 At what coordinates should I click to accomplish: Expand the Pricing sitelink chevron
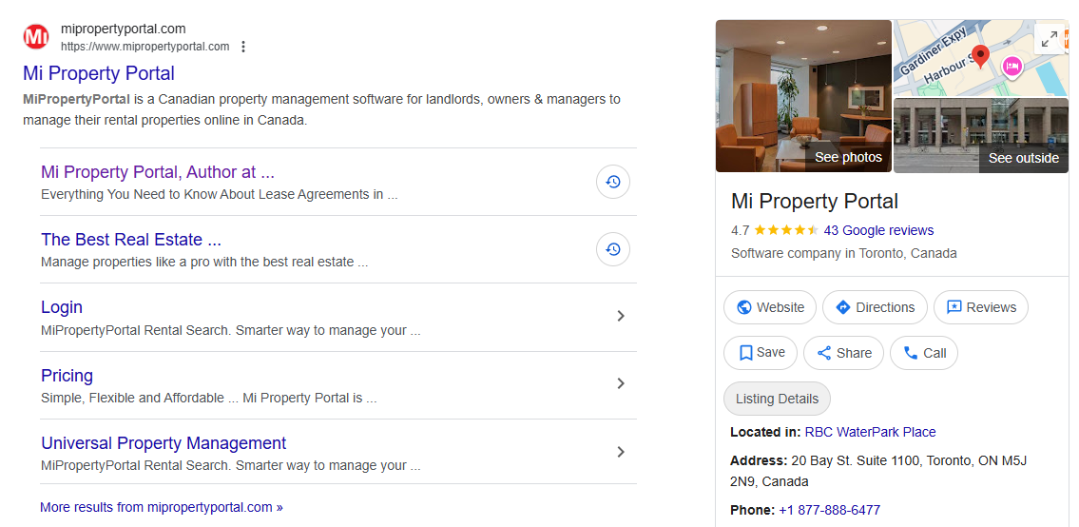pyautogui.click(x=621, y=383)
